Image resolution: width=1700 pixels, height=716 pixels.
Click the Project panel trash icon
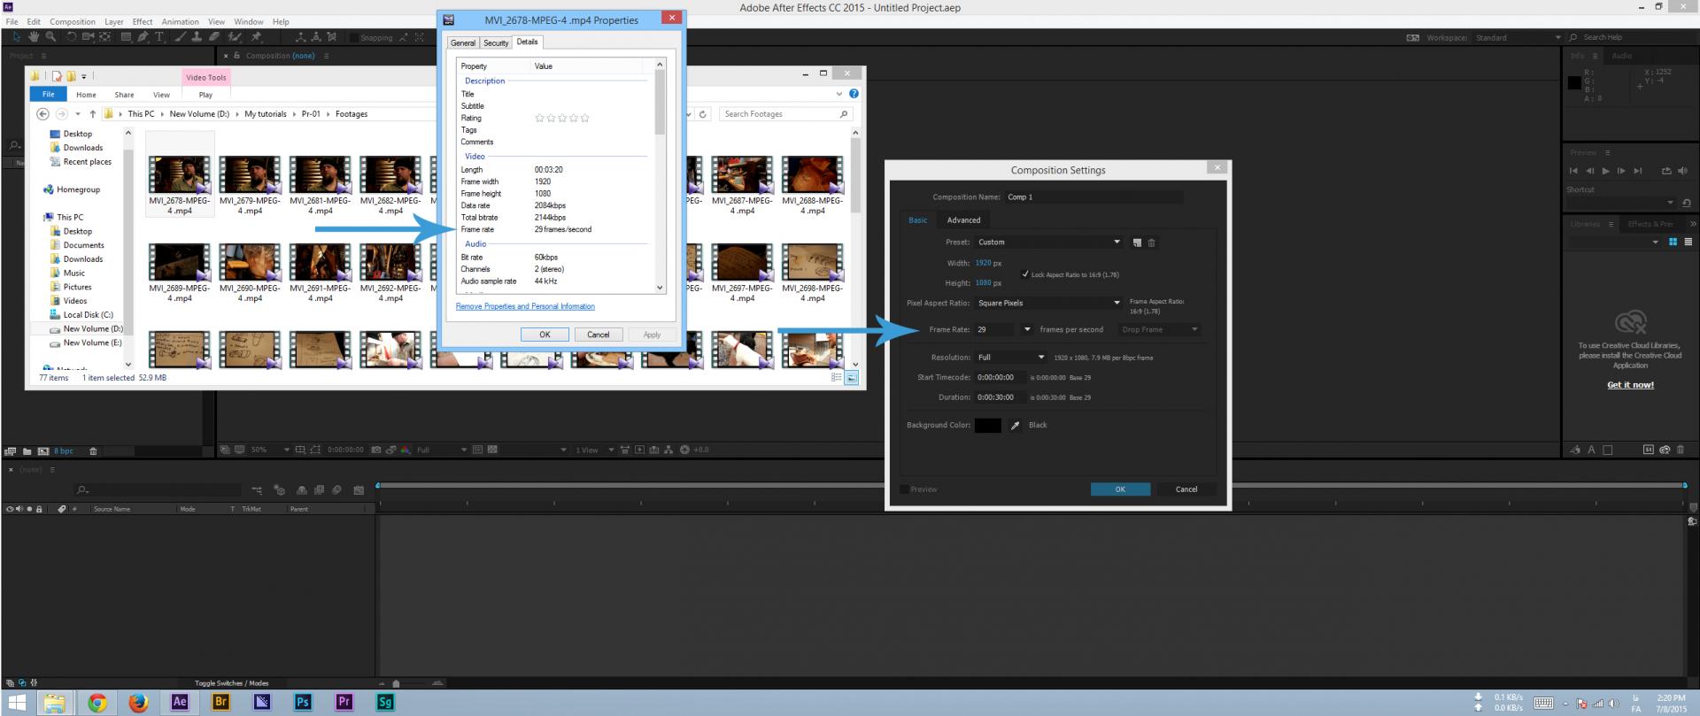(93, 451)
